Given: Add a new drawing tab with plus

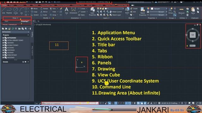Looking at the screenshot, I should click(38, 21).
